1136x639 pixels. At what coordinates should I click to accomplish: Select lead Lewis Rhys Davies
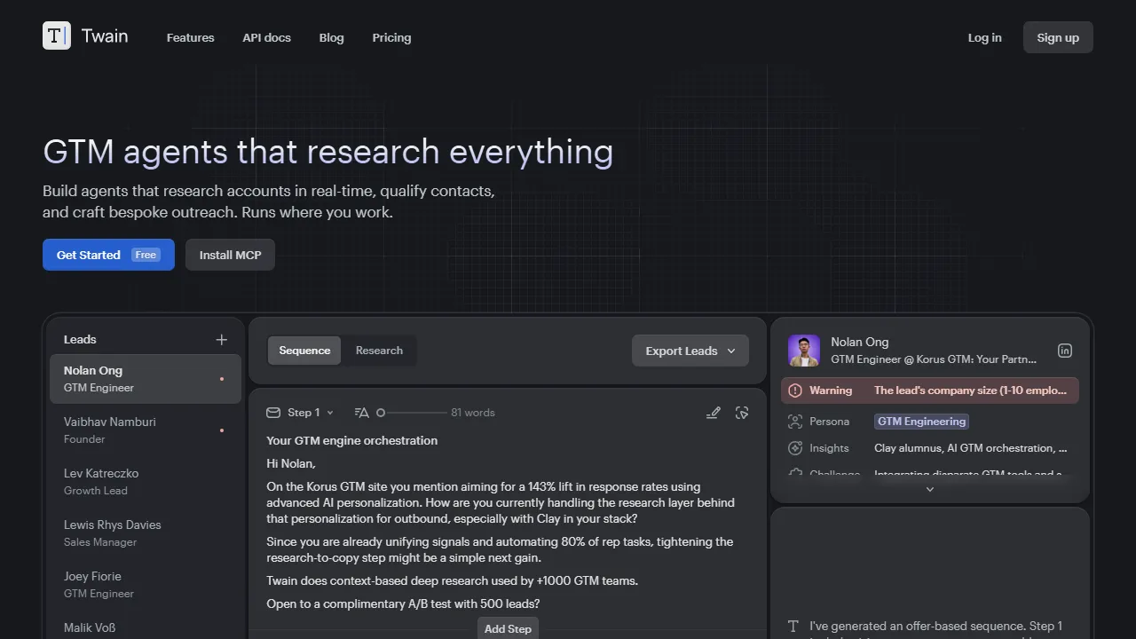[146, 533]
